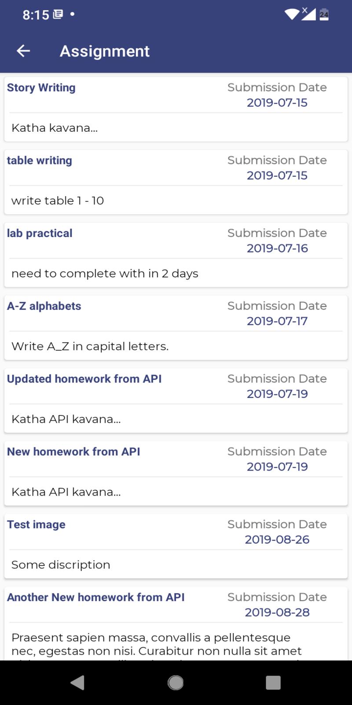This screenshot has height=705, width=352.
Task: Open Another New homework from API
Action: [x=176, y=623]
